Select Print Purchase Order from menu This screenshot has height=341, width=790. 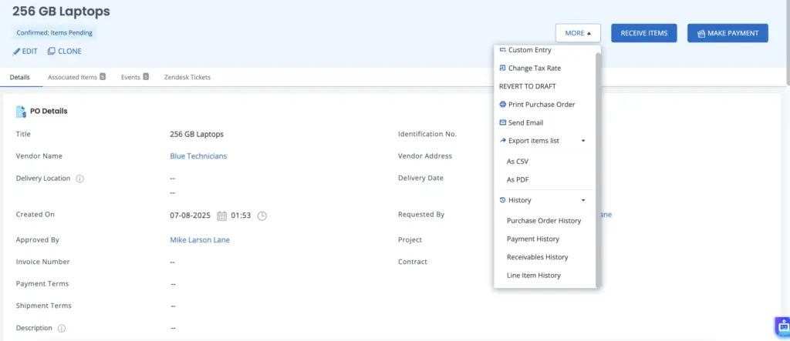click(x=541, y=105)
